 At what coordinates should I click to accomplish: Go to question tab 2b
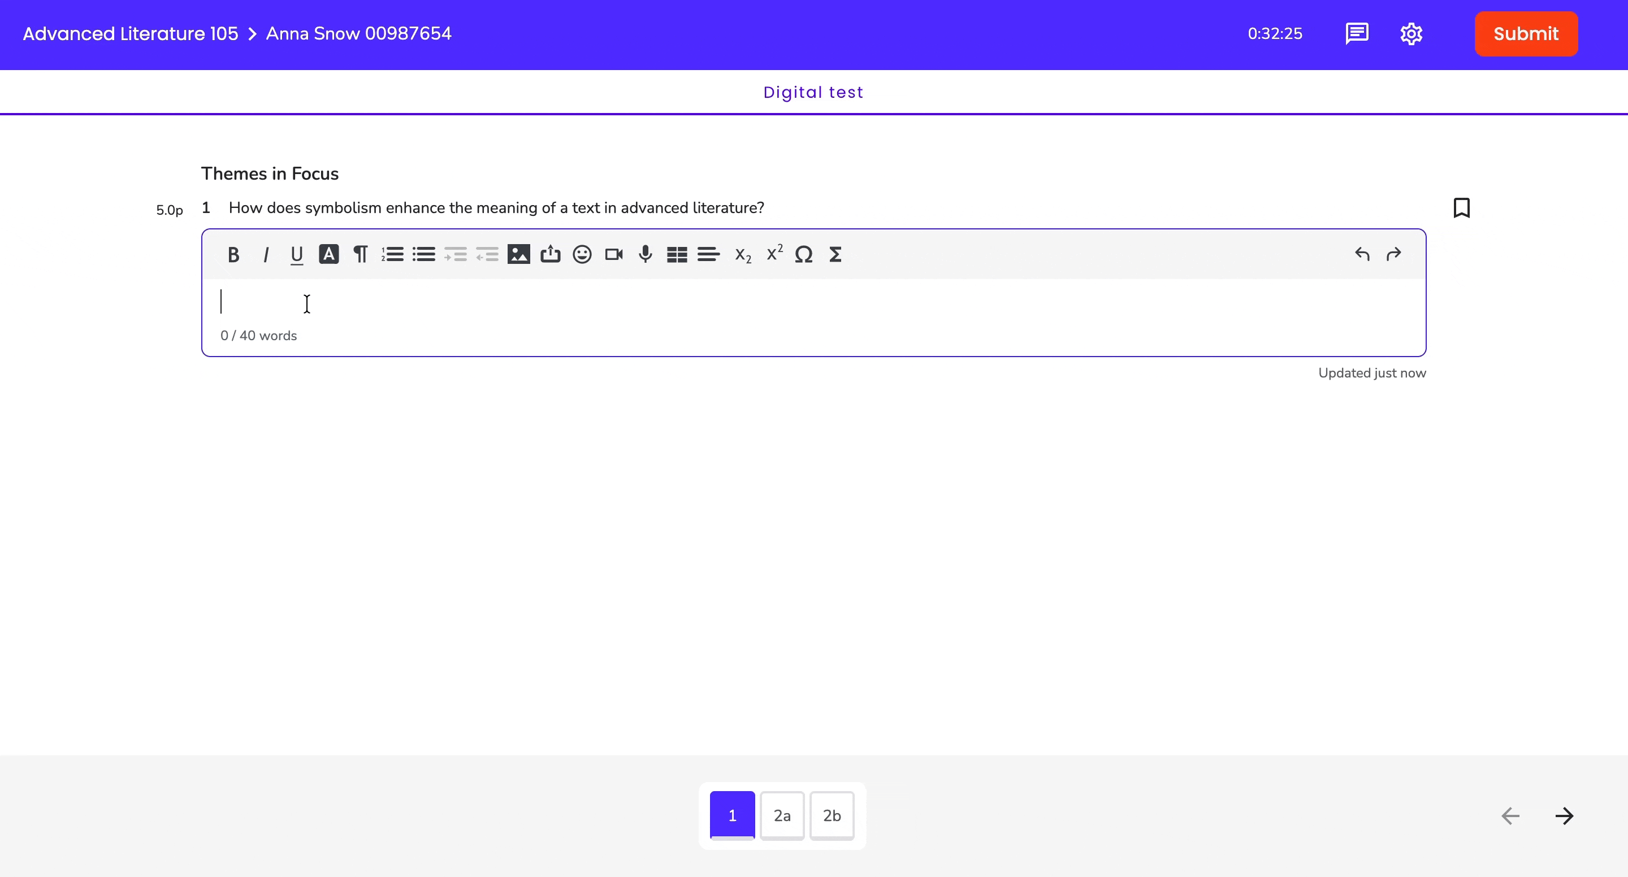[x=832, y=815]
